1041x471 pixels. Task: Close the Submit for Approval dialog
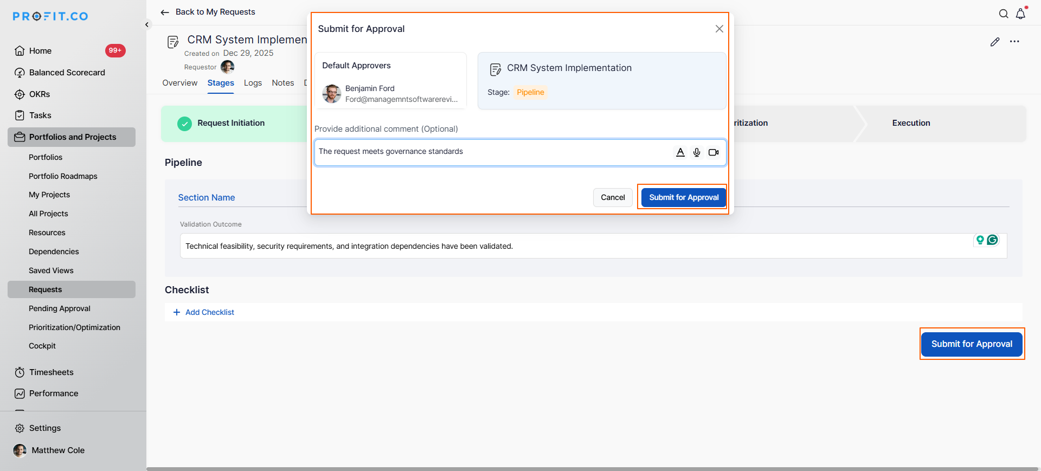point(719,29)
